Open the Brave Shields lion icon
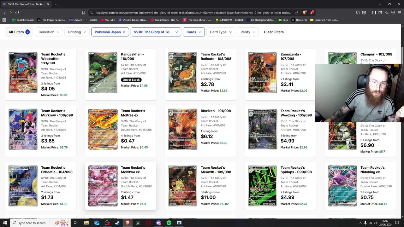404x227 pixels. pos(304,13)
